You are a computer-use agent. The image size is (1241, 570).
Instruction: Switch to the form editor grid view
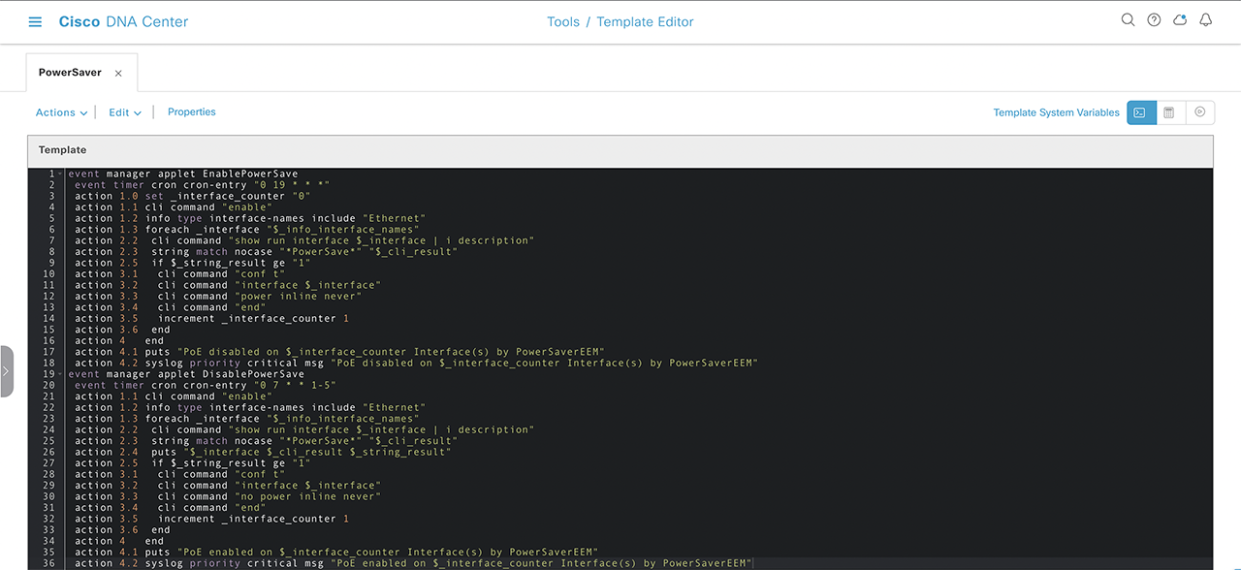1169,112
